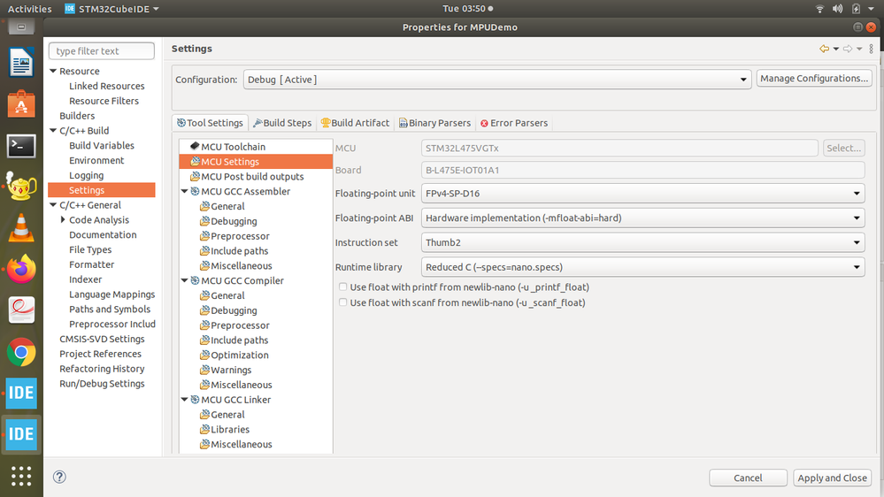
Task: Click the teapot app icon in dock
Action: 21,187
